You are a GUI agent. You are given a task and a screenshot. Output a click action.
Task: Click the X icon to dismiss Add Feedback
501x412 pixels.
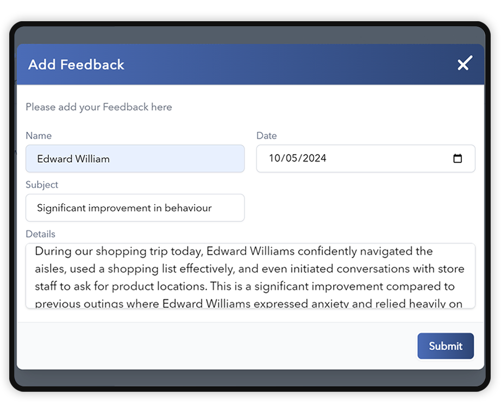coord(464,64)
